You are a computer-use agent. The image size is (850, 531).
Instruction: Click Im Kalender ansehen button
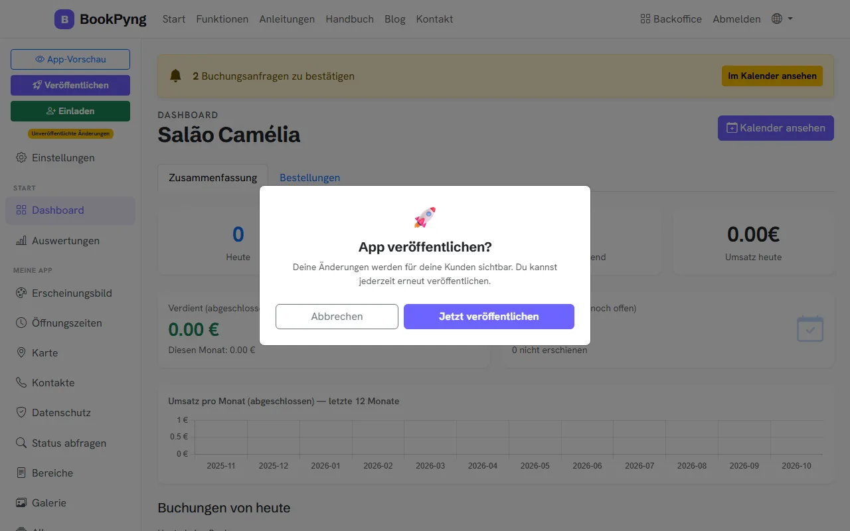[x=772, y=76]
